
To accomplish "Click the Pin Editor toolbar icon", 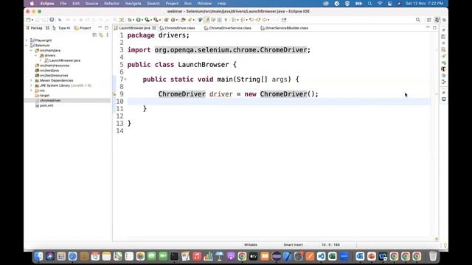I will (x=284, y=20).
